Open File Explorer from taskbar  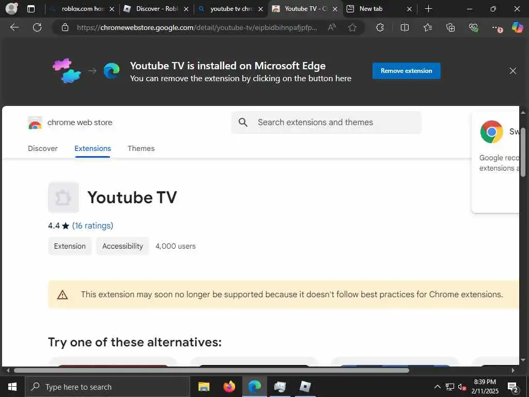coord(204,387)
